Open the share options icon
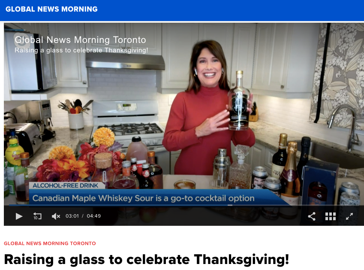The height and width of the screenshot is (270, 364). [312, 216]
